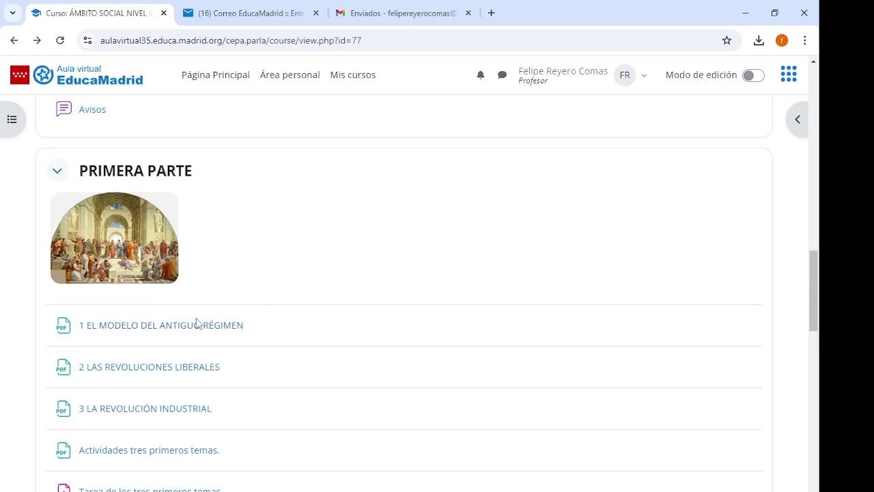874x492 pixels.
Task: Open the Avisos link
Action: pyautogui.click(x=92, y=109)
